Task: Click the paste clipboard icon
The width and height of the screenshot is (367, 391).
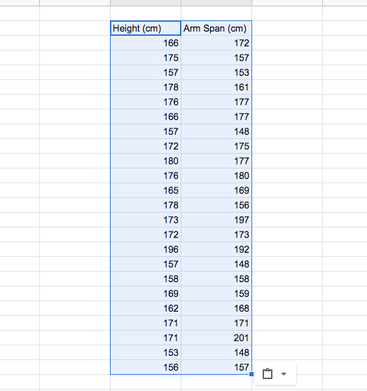Action: click(x=268, y=373)
